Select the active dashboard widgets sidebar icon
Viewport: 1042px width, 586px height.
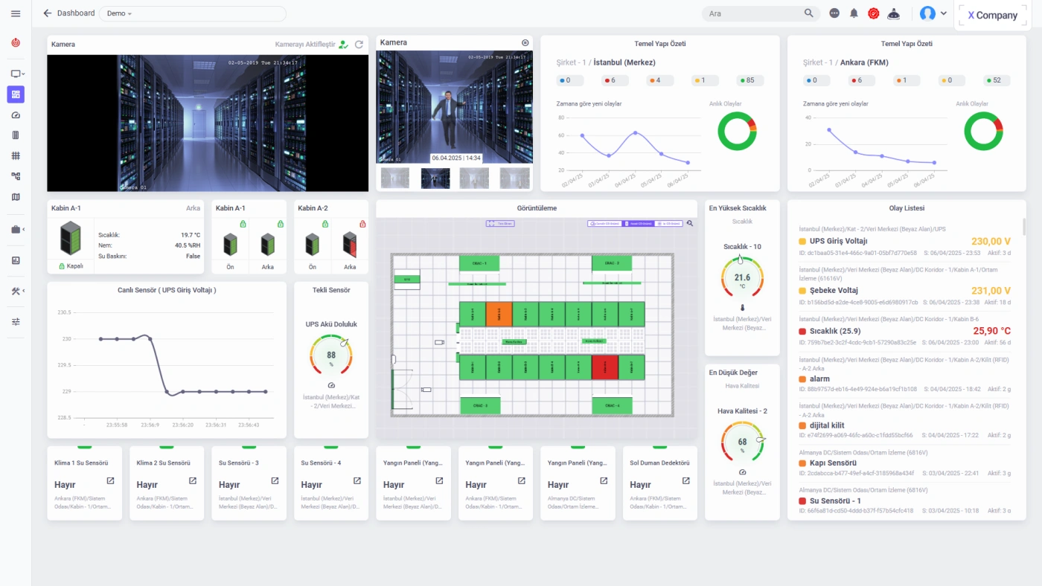(x=16, y=94)
